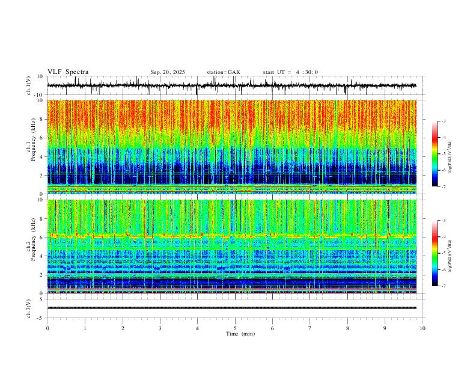Click the ch.3 flat waveform trace
The image size is (476, 368).
[x=231, y=308]
